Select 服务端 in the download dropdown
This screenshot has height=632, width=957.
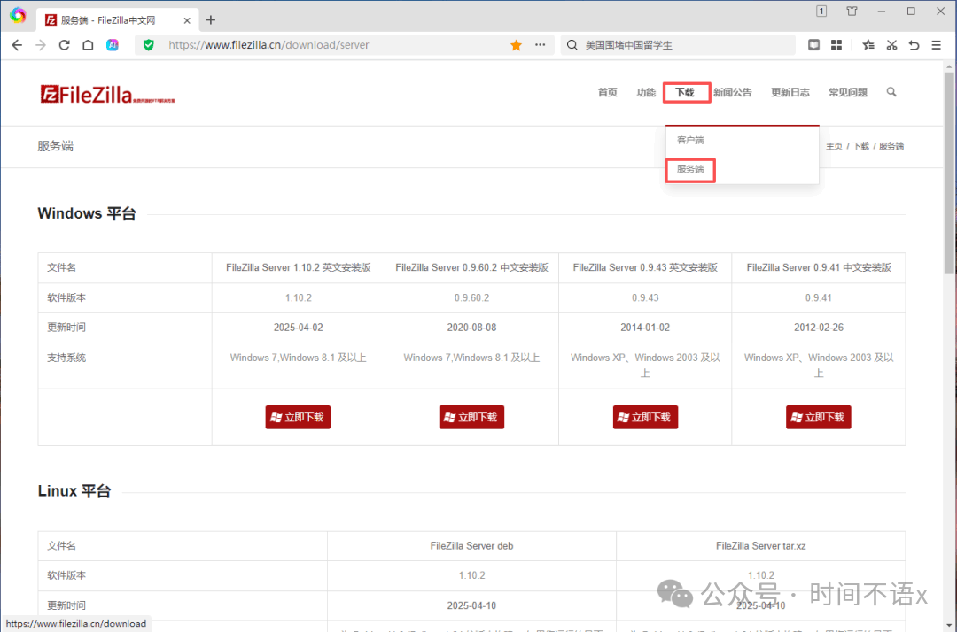tap(690, 169)
